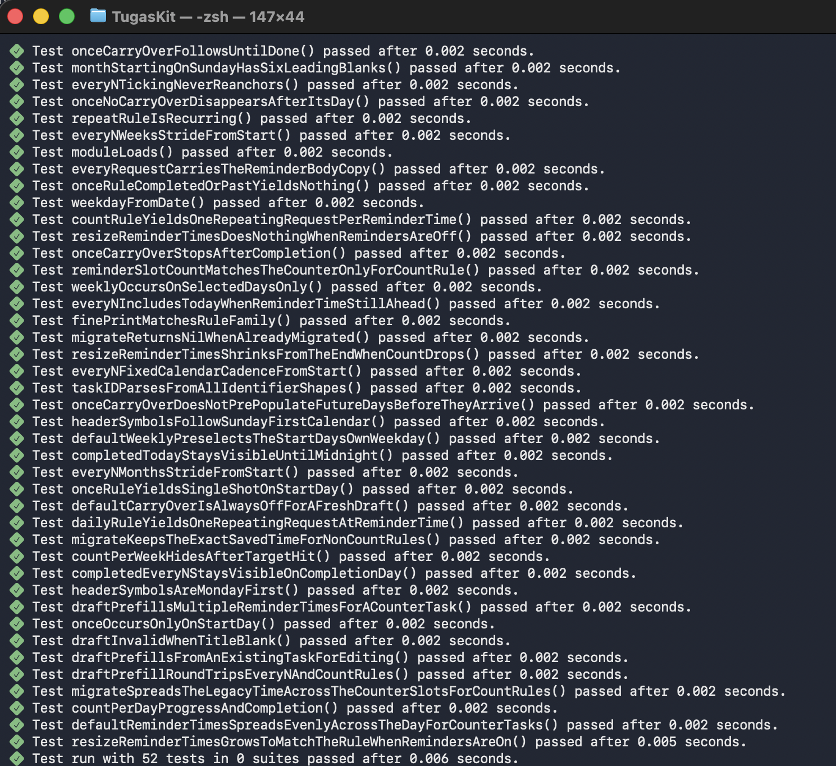This screenshot has height=766, width=836.
Task: Click green check icon beside migrateReturnsNilWhenAlreadyMigrated
Action: (17, 338)
